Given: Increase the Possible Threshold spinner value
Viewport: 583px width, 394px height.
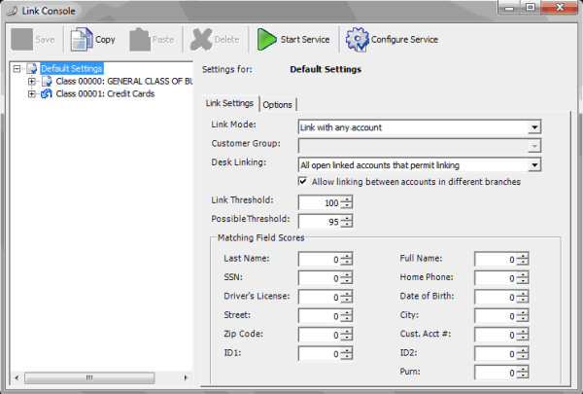Looking at the screenshot, I should pyautogui.click(x=346, y=217).
